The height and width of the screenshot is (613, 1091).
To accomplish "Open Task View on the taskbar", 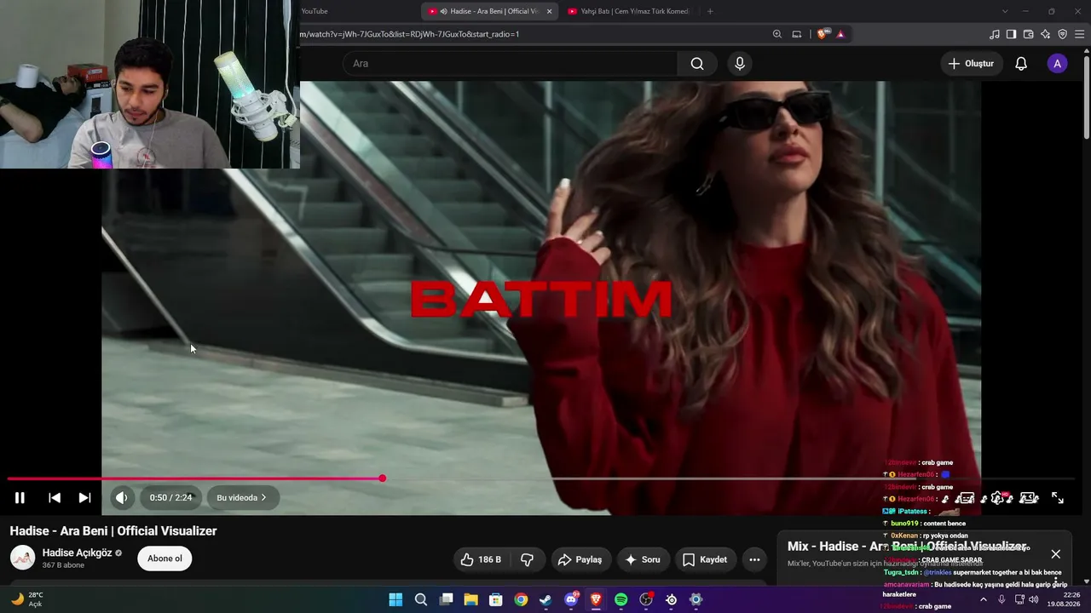I will 446,599.
